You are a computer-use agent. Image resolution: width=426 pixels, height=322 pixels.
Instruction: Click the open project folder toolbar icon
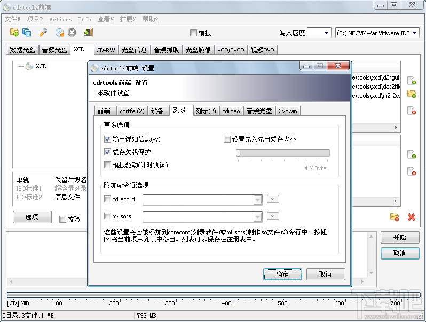click(14, 33)
